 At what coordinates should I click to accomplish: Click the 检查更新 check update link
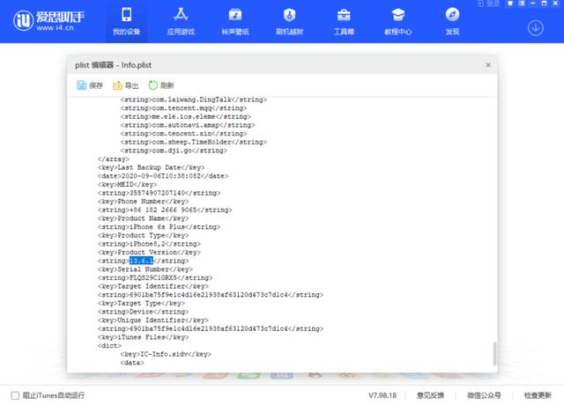coord(538,395)
